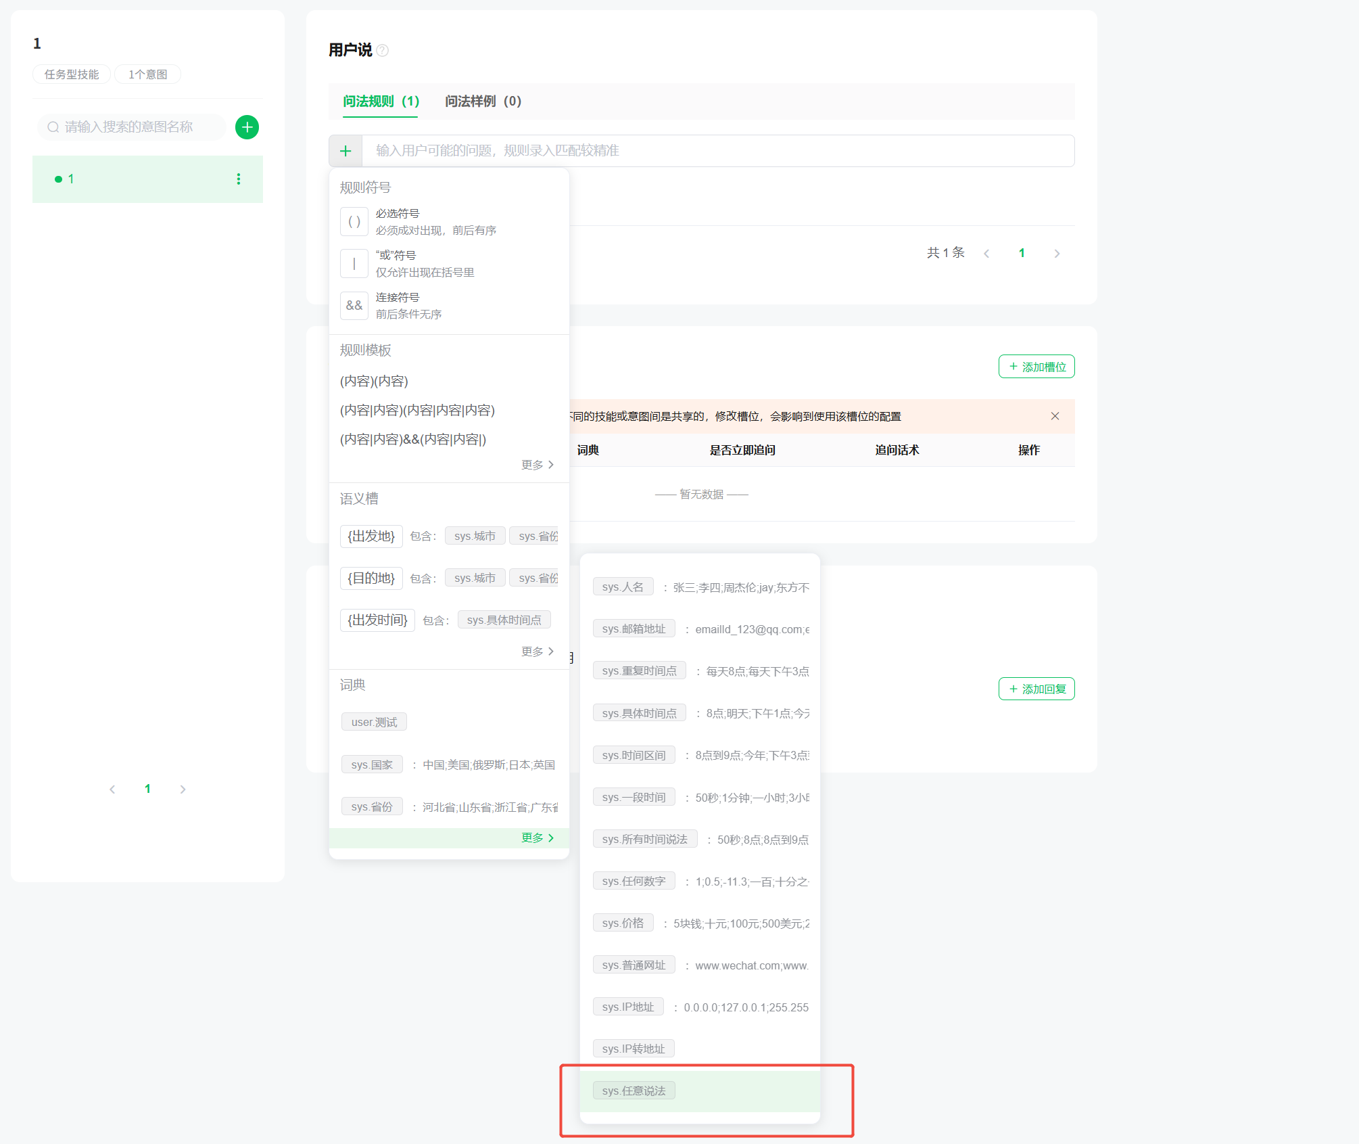This screenshot has height=1144, width=1359.
Task: Switch to the 问法样例 (0) tab
Action: pos(483,101)
